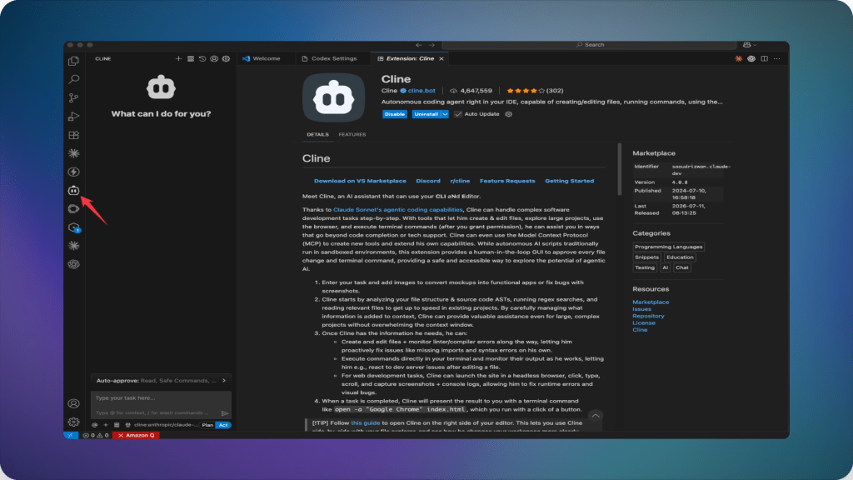Open editor More Actions ellipsis
The height and width of the screenshot is (480, 853).
pos(777,59)
